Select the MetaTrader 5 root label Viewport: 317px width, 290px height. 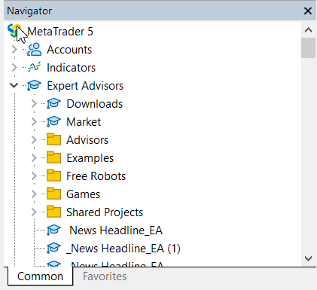click(60, 32)
